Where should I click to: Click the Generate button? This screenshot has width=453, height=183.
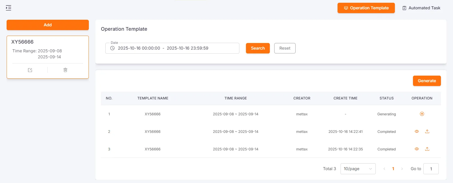tap(427, 81)
